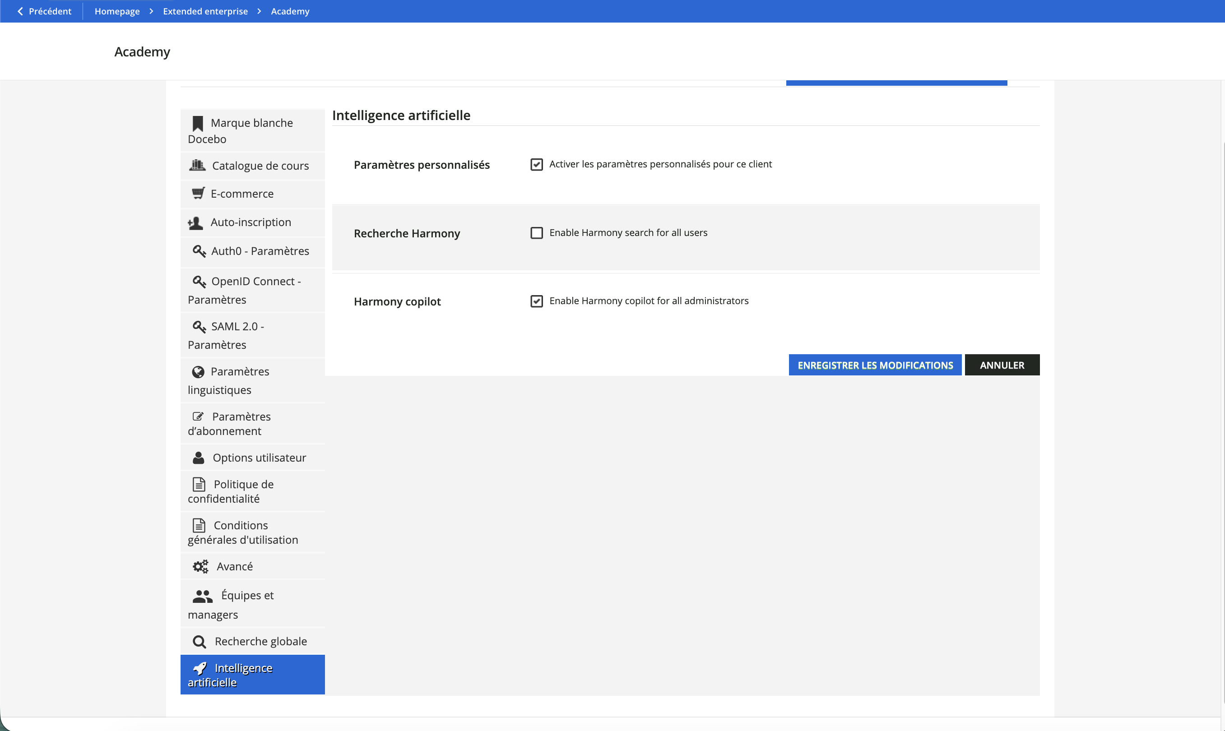Click the chevron before Academy breadcrumb
Image resolution: width=1225 pixels, height=731 pixels.
click(x=259, y=11)
